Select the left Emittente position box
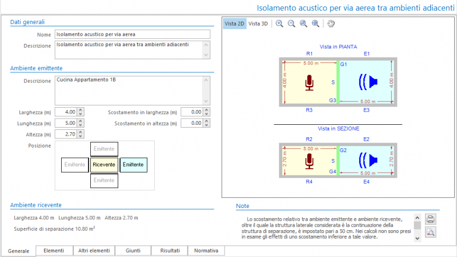 pos(75,165)
